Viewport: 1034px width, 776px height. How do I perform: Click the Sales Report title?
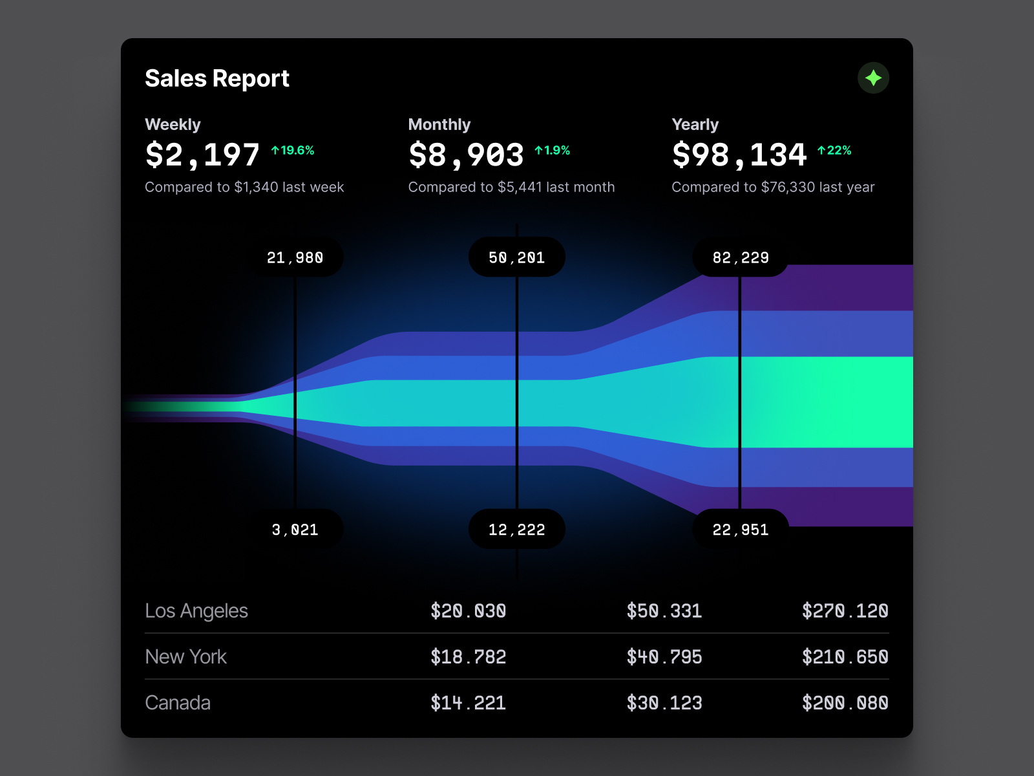(217, 78)
